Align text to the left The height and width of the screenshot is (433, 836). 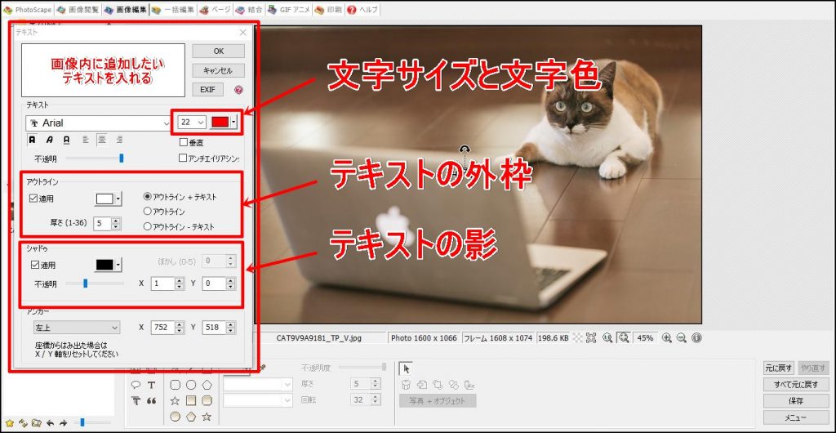click(85, 140)
